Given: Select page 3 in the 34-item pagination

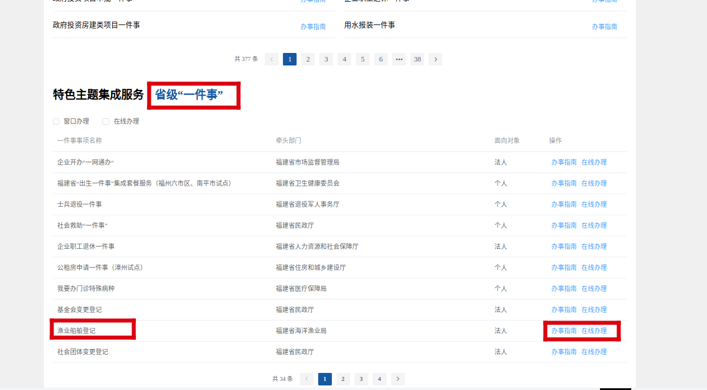Looking at the screenshot, I should click(361, 379).
